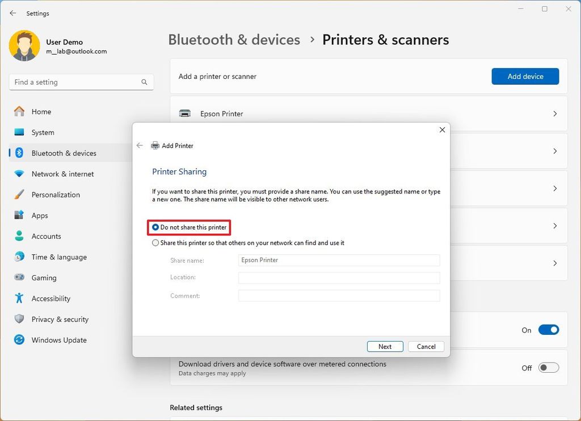Enable downloads over metered connections toggle

coord(548,367)
